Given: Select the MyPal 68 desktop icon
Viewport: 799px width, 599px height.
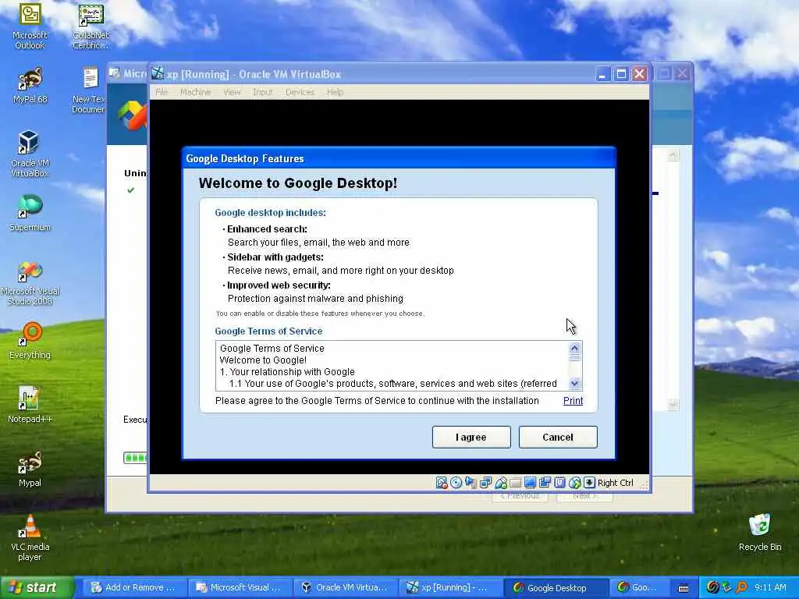Looking at the screenshot, I should [x=30, y=86].
